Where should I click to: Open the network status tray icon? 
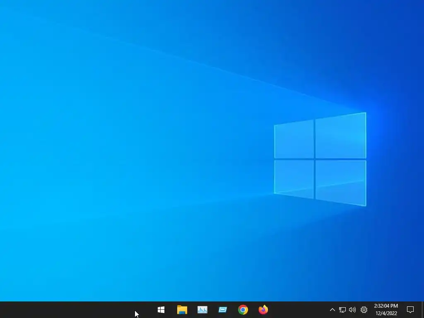(x=342, y=310)
